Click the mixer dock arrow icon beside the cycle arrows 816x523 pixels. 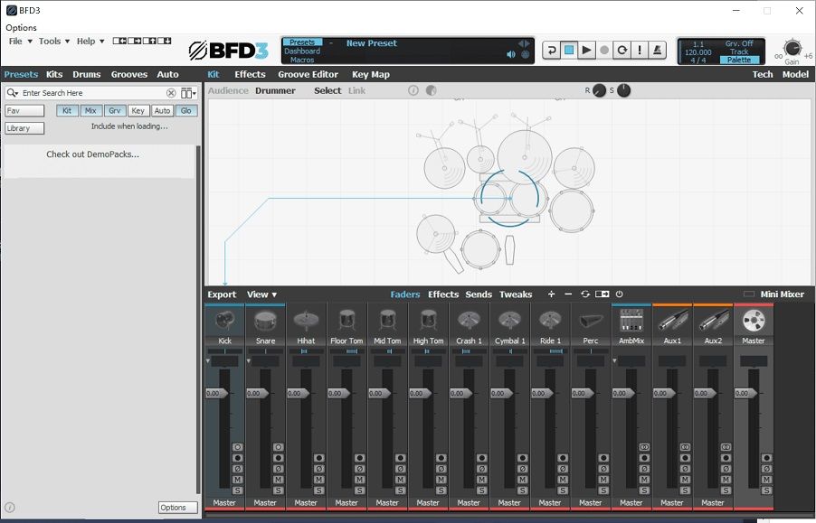pyautogui.click(x=603, y=294)
